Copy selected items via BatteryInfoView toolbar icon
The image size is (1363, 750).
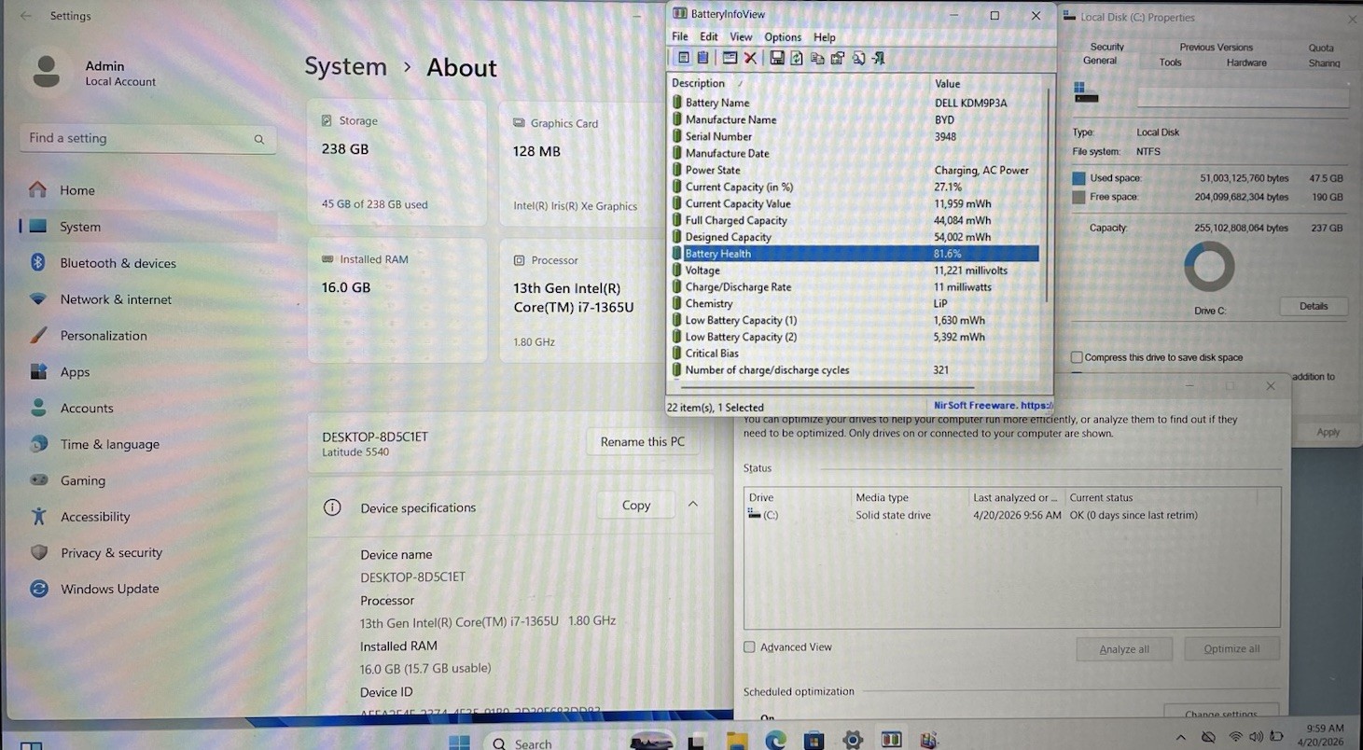pos(817,58)
